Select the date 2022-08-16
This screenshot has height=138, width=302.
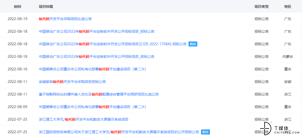[x=18, y=69]
